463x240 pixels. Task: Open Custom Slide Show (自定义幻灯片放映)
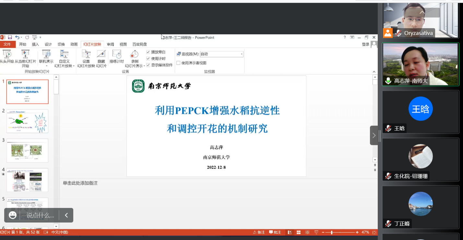pos(64,59)
